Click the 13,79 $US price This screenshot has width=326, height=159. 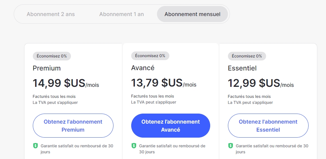click(157, 83)
